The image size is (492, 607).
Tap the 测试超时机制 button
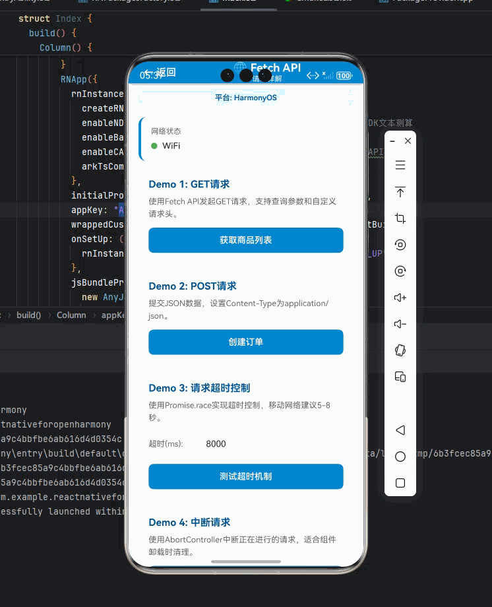click(x=246, y=476)
